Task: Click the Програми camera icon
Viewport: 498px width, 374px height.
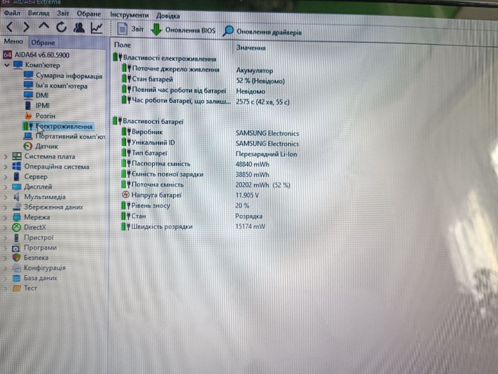Action: (x=16, y=247)
